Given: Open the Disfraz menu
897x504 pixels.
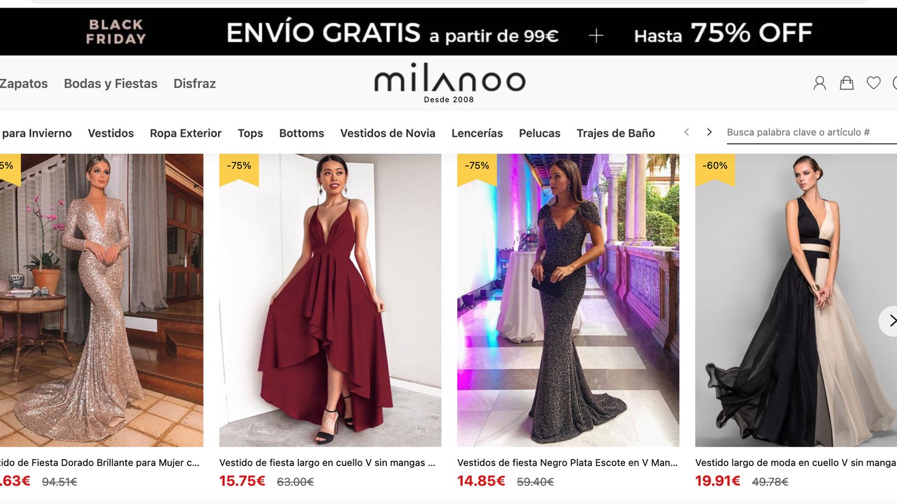Looking at the screenshot, I should [x=194, y=83].
